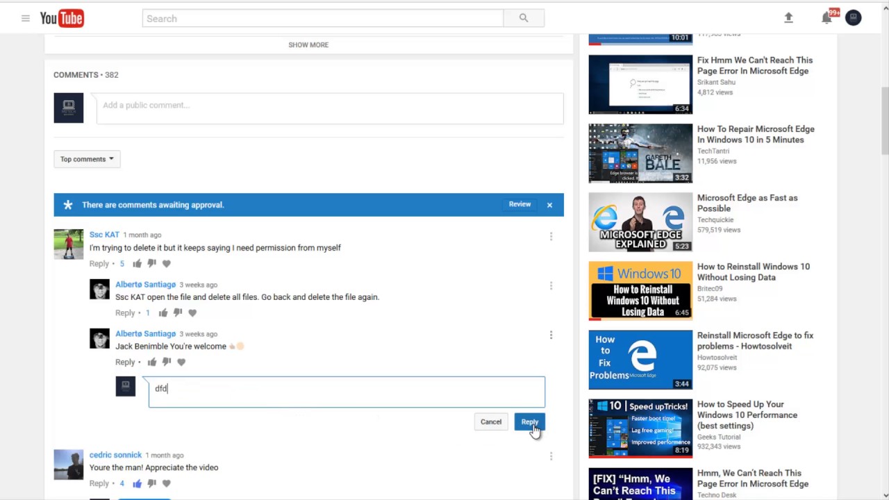The width and height of the screenshot is (889, 500).
Task: Toggle like on cedric sonnick's comment
Action: tap(138, 483)
